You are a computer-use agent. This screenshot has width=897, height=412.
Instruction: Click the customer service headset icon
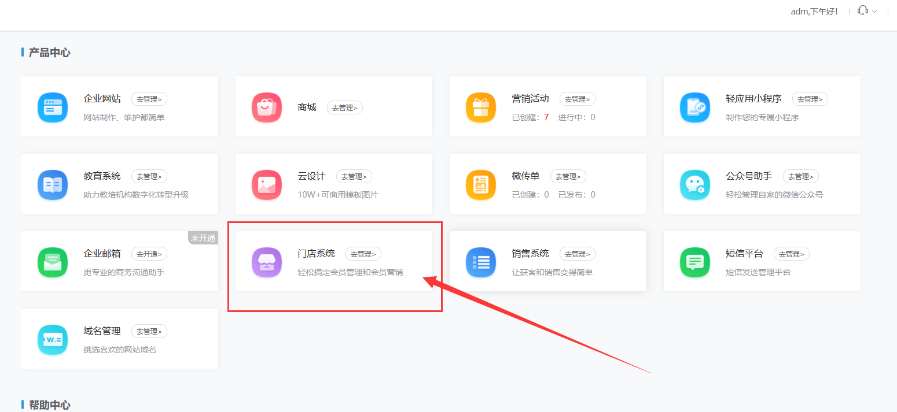tap(862, 10)
